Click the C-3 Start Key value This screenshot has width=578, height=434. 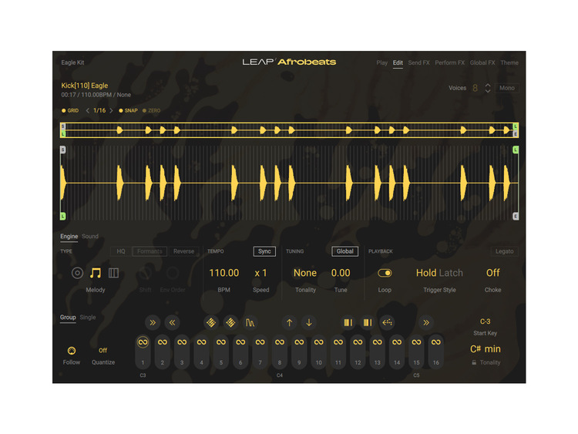tap(485, 321)
